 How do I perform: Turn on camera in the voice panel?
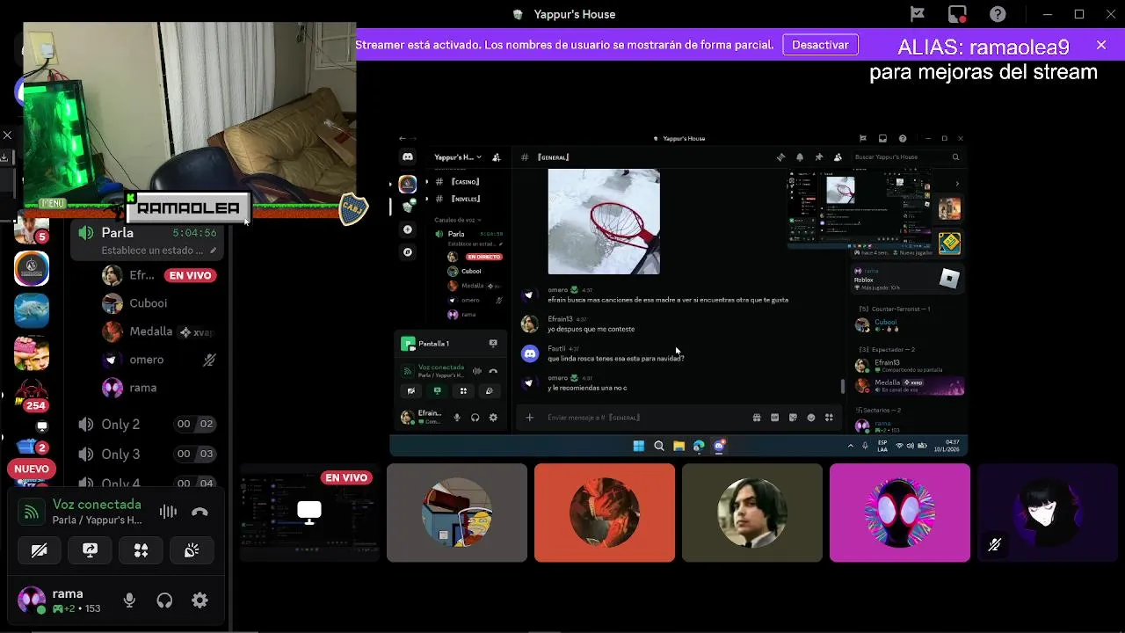click(39, 550)
